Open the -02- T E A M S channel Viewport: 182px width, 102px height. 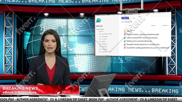(x=103, y=39)
